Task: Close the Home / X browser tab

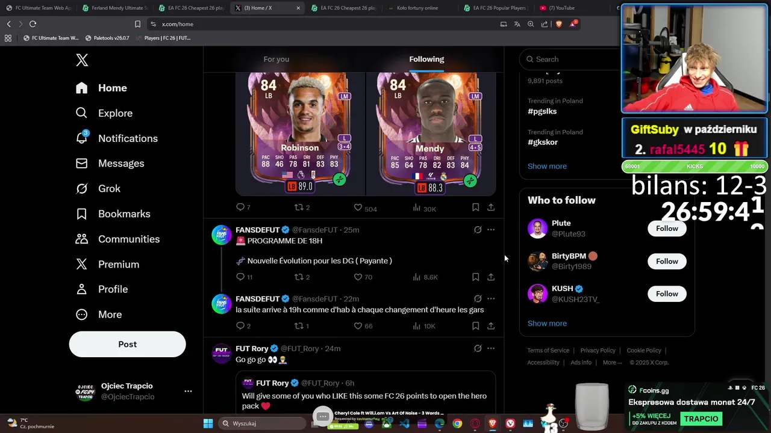Action: (x=298, y=8)
